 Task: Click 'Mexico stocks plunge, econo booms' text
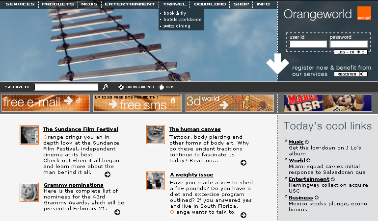coord(328,207)
